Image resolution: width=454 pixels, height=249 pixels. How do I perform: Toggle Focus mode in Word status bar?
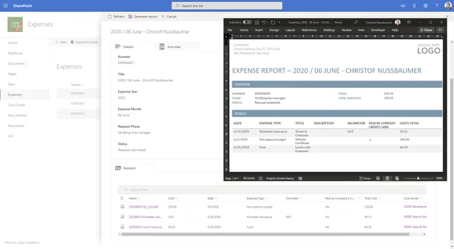click(365, 178)
